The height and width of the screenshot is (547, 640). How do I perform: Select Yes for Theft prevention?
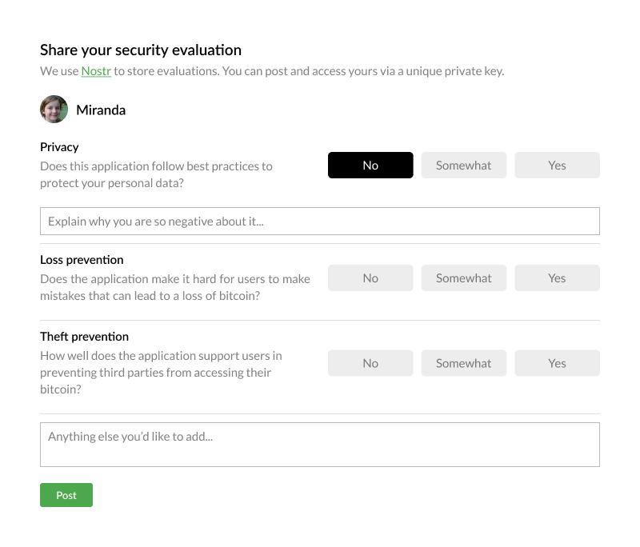point(557,362)
